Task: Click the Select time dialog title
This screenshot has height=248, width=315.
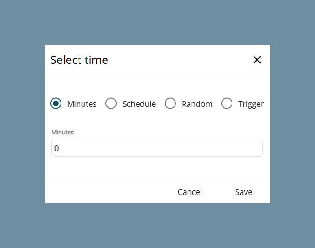Action: tap(79, 60)
